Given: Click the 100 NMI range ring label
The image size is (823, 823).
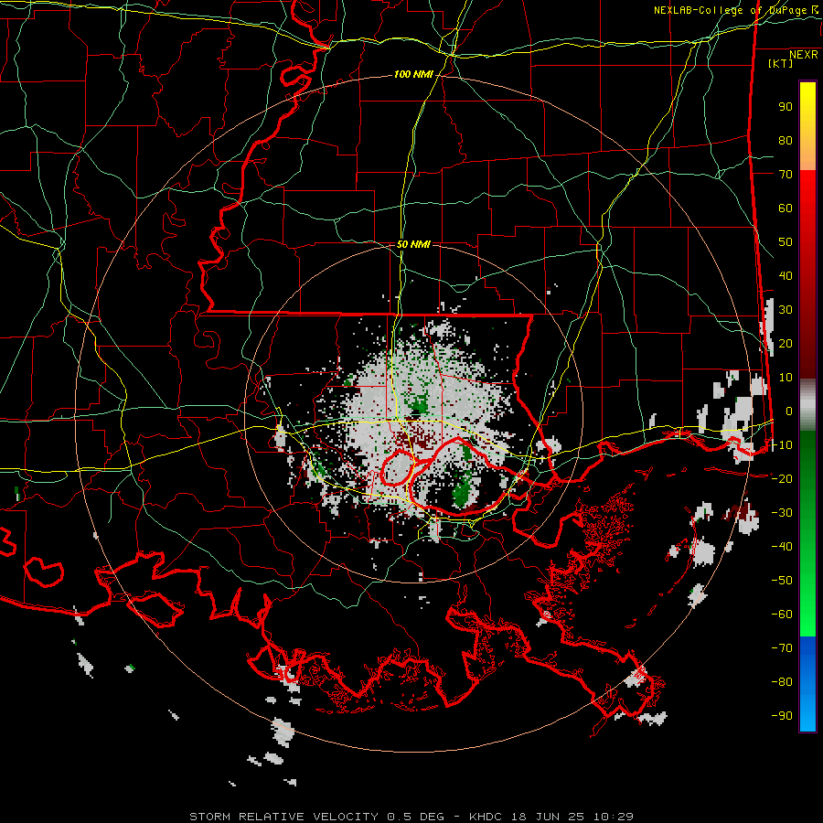Looking at the screenshot, I should [413, 74].
